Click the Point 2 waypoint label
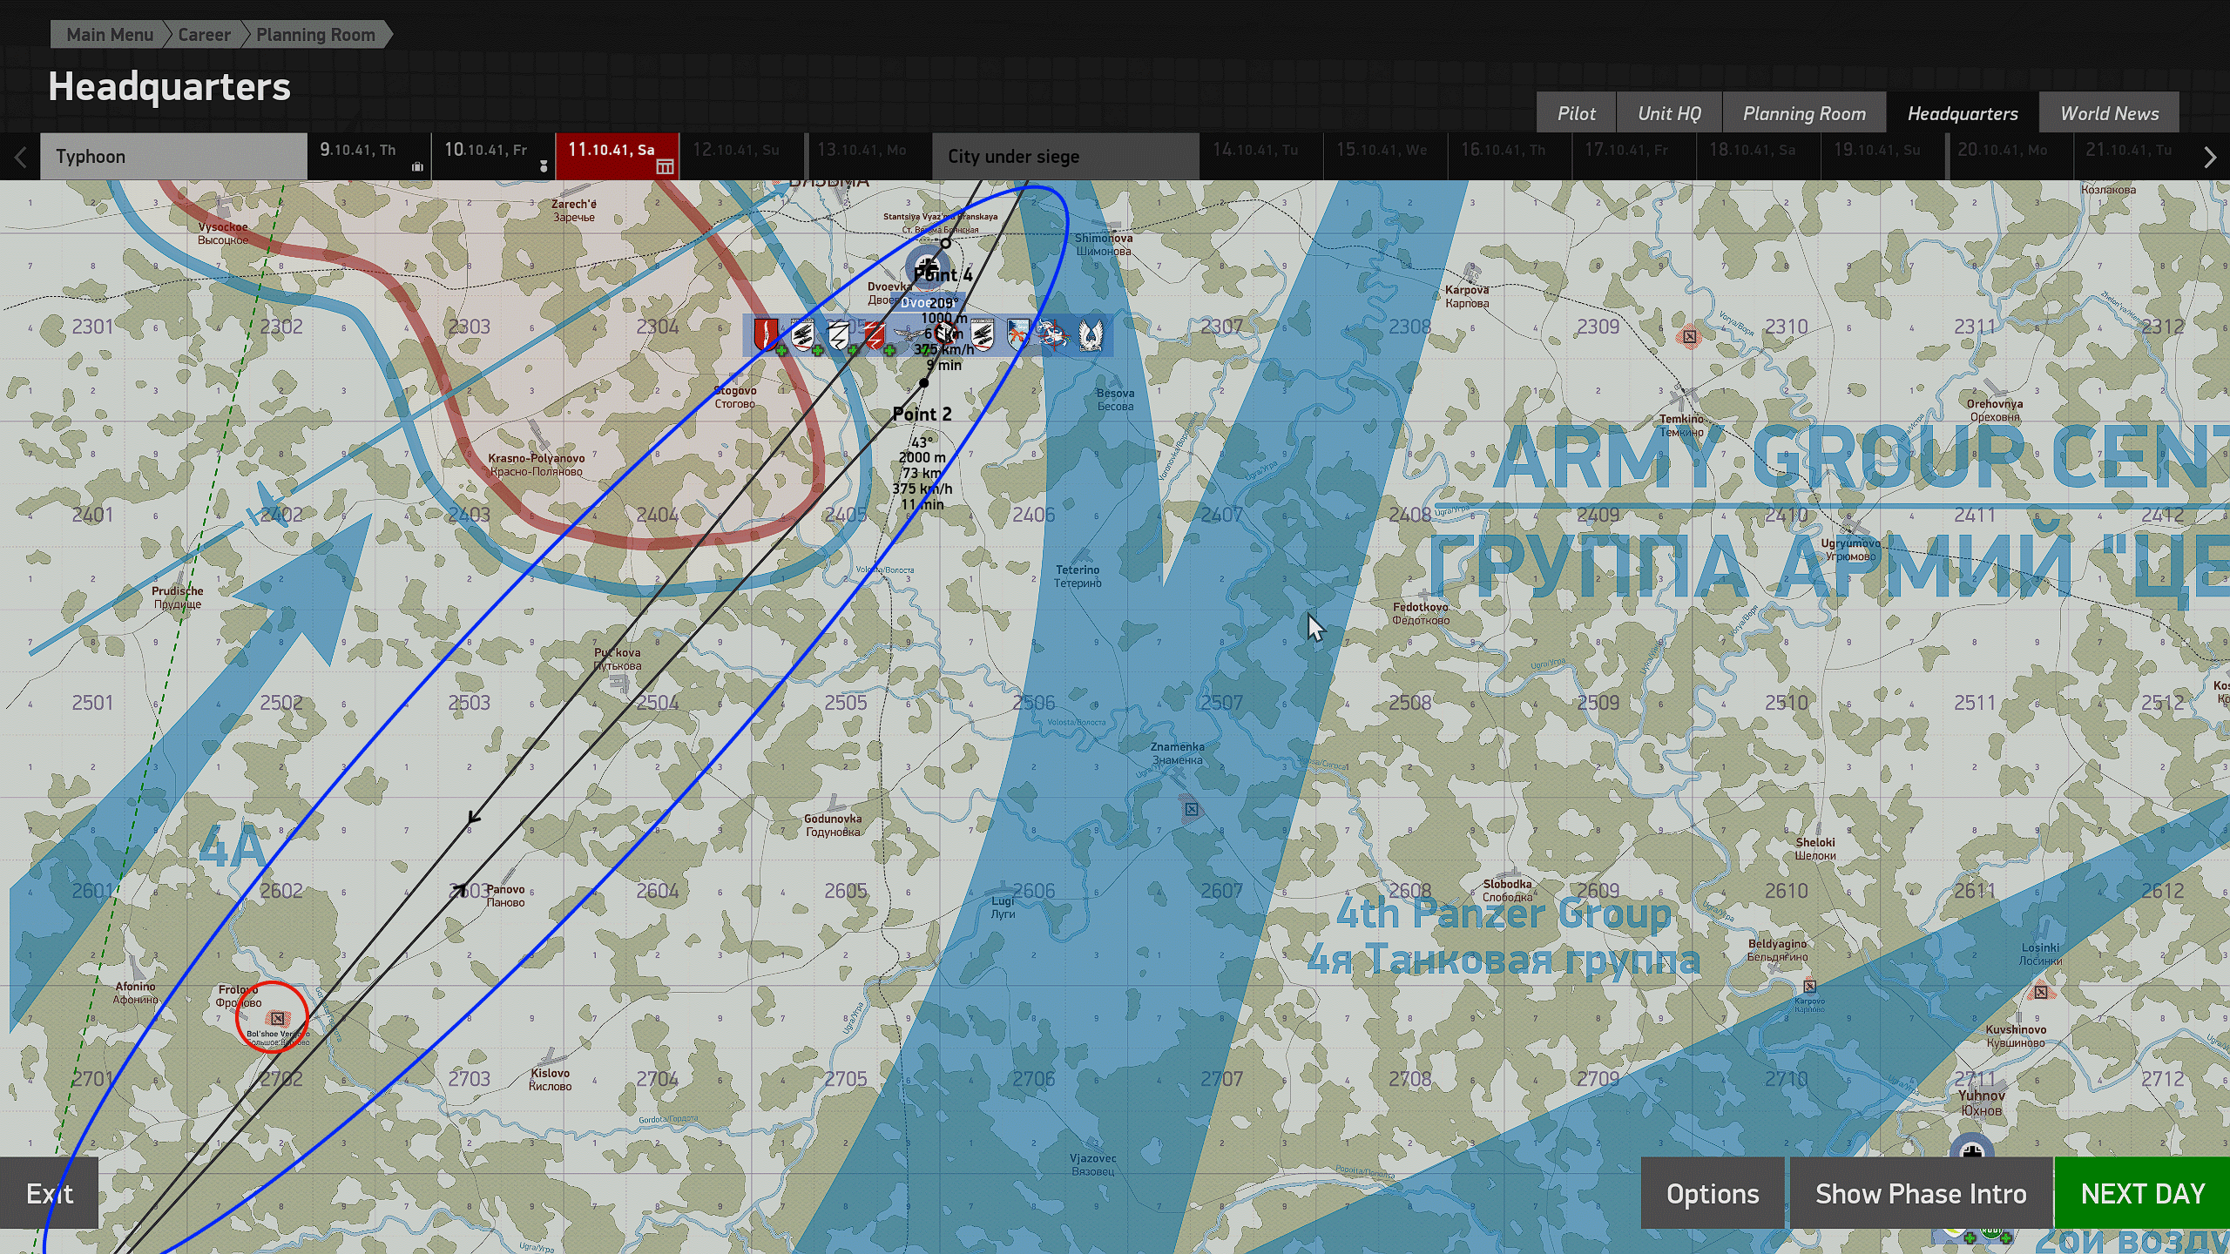This screenshot has width=2230, height=1254. coord(922,415)
